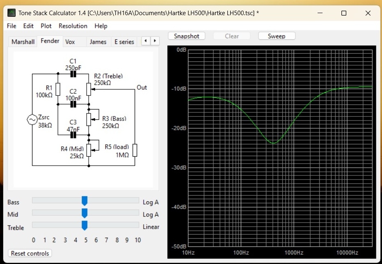Click the Bass slider handle
The height and width of the screenshot is (264, 382).
(84, 201)
